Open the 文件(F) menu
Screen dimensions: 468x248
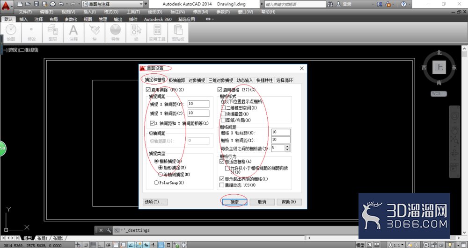pos(25,12)
